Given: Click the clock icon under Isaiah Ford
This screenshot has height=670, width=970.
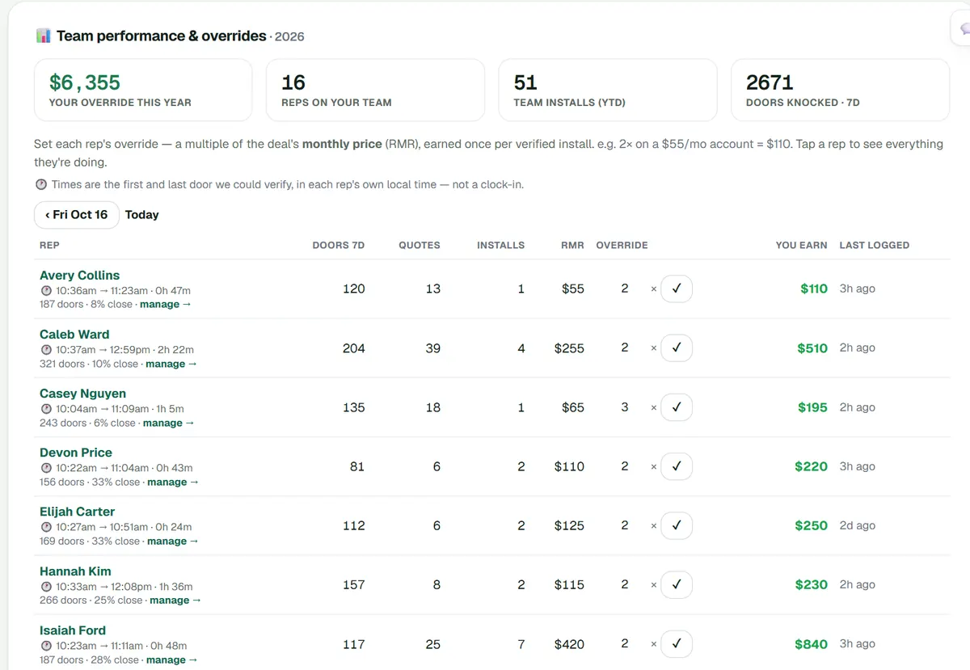Looking at the screenshot, I should [x=46, y=646].
